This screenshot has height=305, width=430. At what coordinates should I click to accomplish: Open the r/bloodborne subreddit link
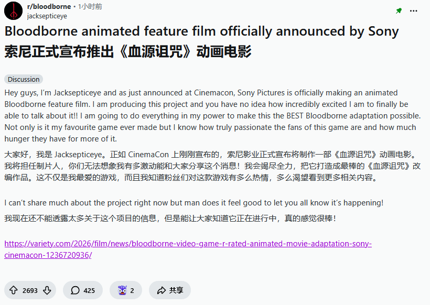(49, 7)
